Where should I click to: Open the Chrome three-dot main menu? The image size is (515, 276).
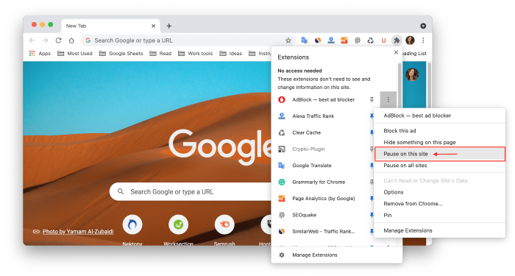pyautogui.click(x=423, y=40)
